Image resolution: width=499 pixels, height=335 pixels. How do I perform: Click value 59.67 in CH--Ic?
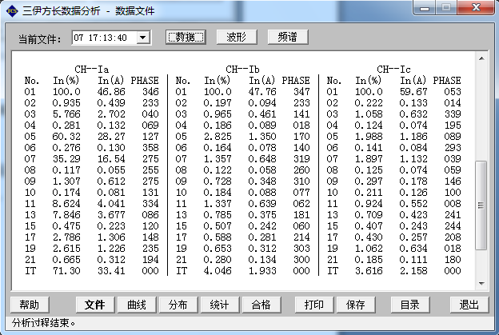click(x=413, y=92)
